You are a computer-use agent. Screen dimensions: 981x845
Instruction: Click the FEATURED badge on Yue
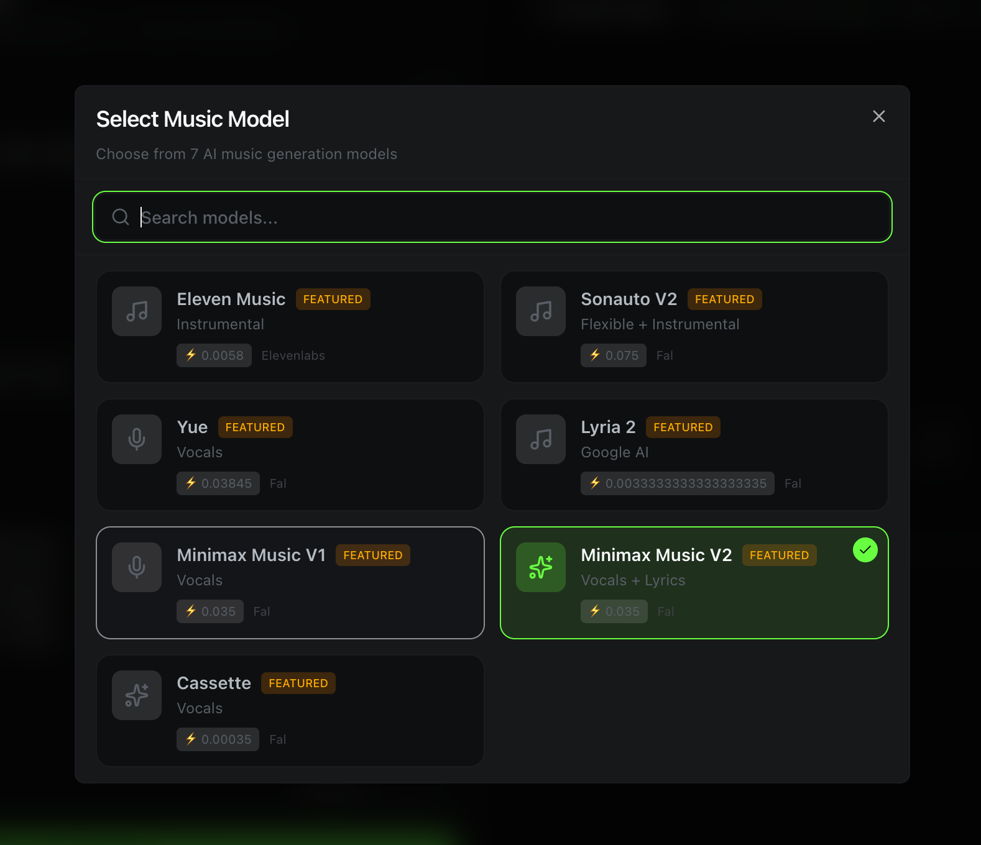255,427
